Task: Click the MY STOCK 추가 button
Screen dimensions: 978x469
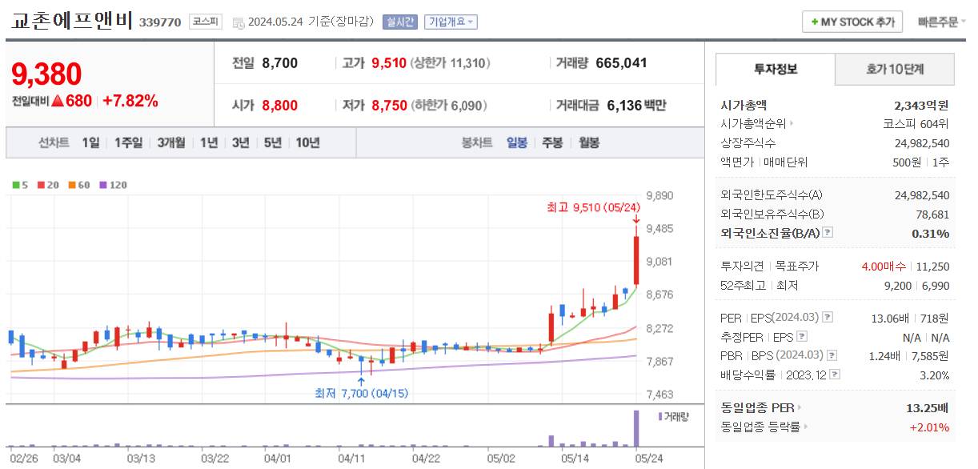Action: click(852, 22)
